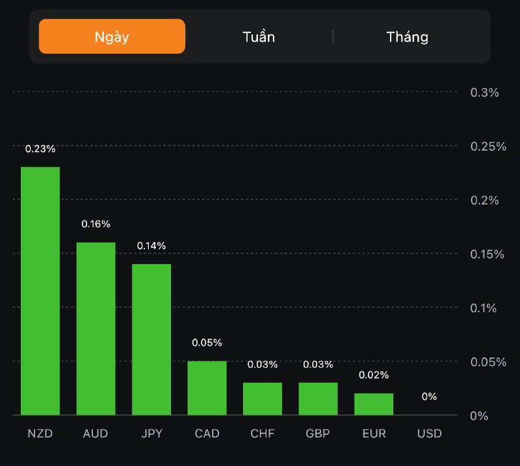Open the Tháng tab

point(408,36)
